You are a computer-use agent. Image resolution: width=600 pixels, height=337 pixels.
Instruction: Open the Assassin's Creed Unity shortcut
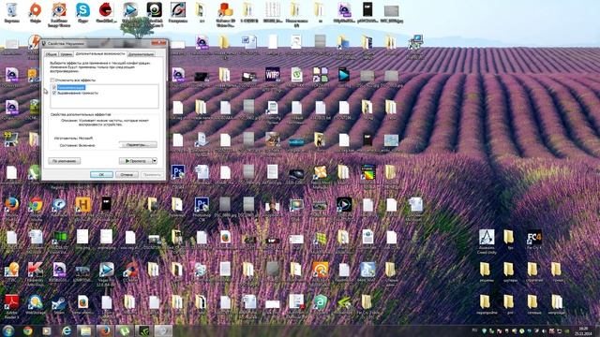click(487, 242)
